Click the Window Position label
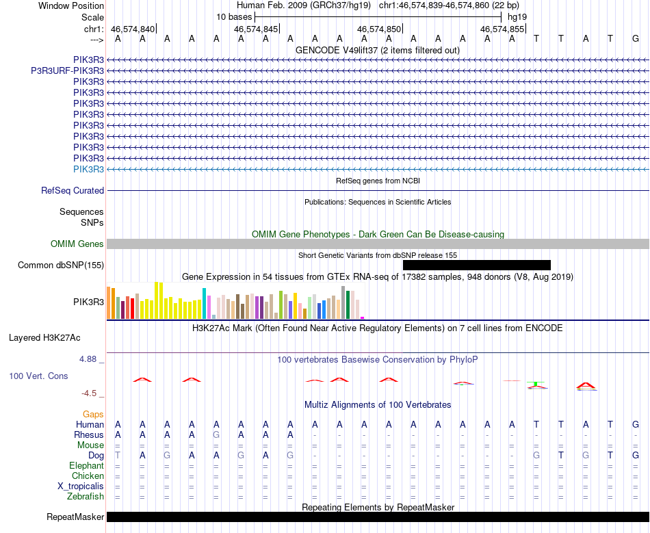This screenshot has width=650, height=533. [x=71, y=5]
